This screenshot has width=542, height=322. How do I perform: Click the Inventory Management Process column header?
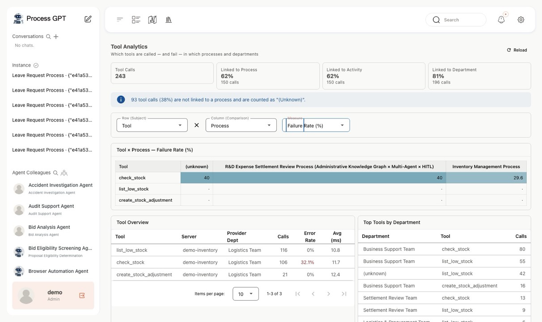coord(486,166)
